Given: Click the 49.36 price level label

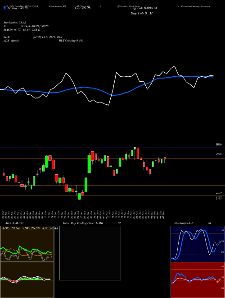Looking at the screenshot, I should coord(219,154).
